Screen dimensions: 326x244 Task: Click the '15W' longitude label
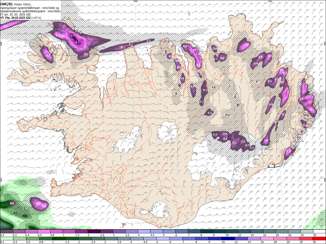pyautogui.click(x=270, y=1)
